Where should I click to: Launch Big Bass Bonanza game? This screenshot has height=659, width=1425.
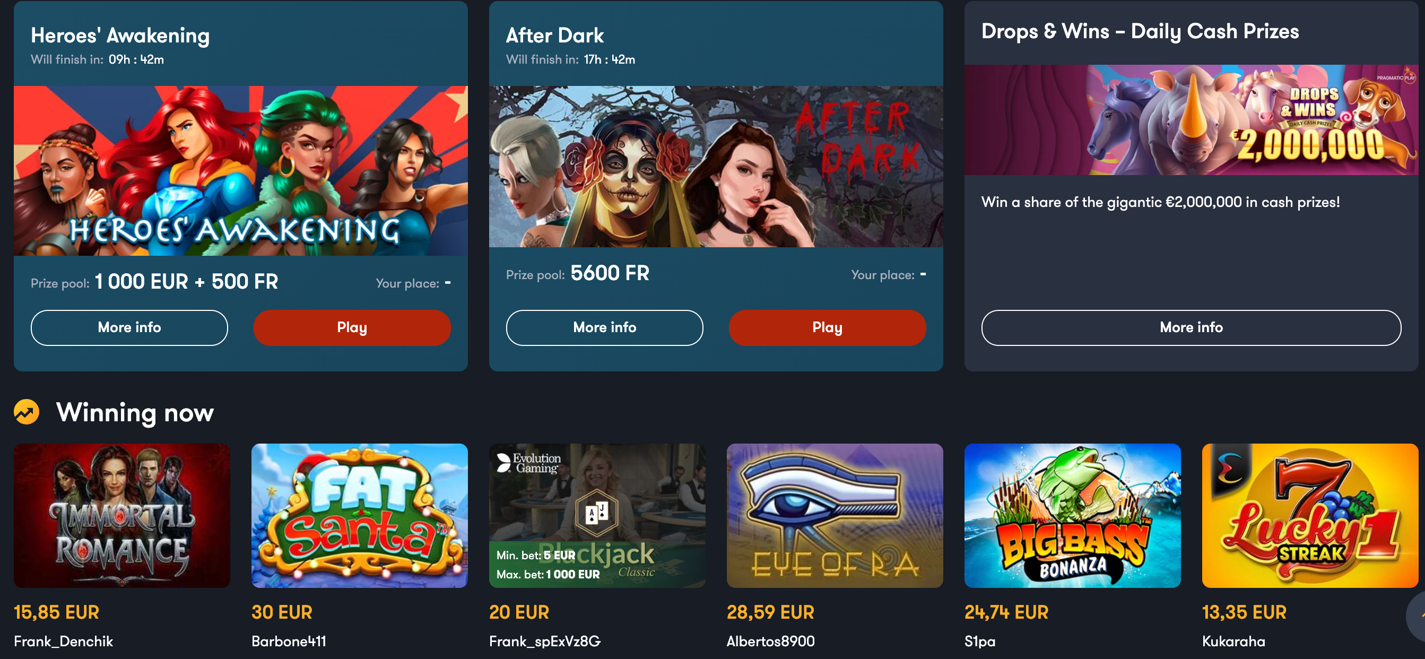click(x=1072, y=516)
